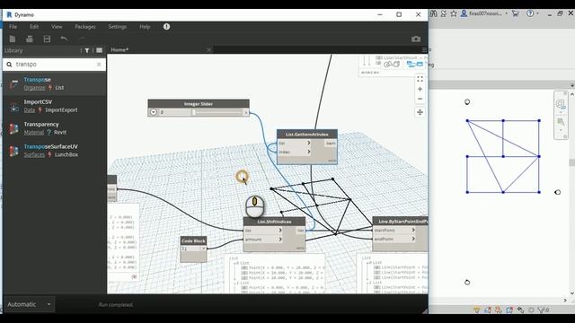
Task: Open the Edit menu
Action: point(34,27)
